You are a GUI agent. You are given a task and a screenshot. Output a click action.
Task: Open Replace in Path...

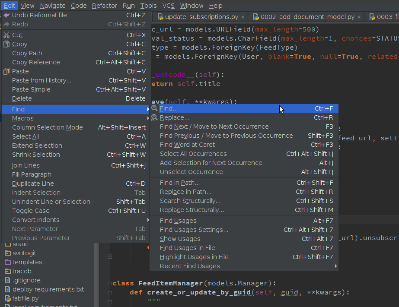[244, 192]
